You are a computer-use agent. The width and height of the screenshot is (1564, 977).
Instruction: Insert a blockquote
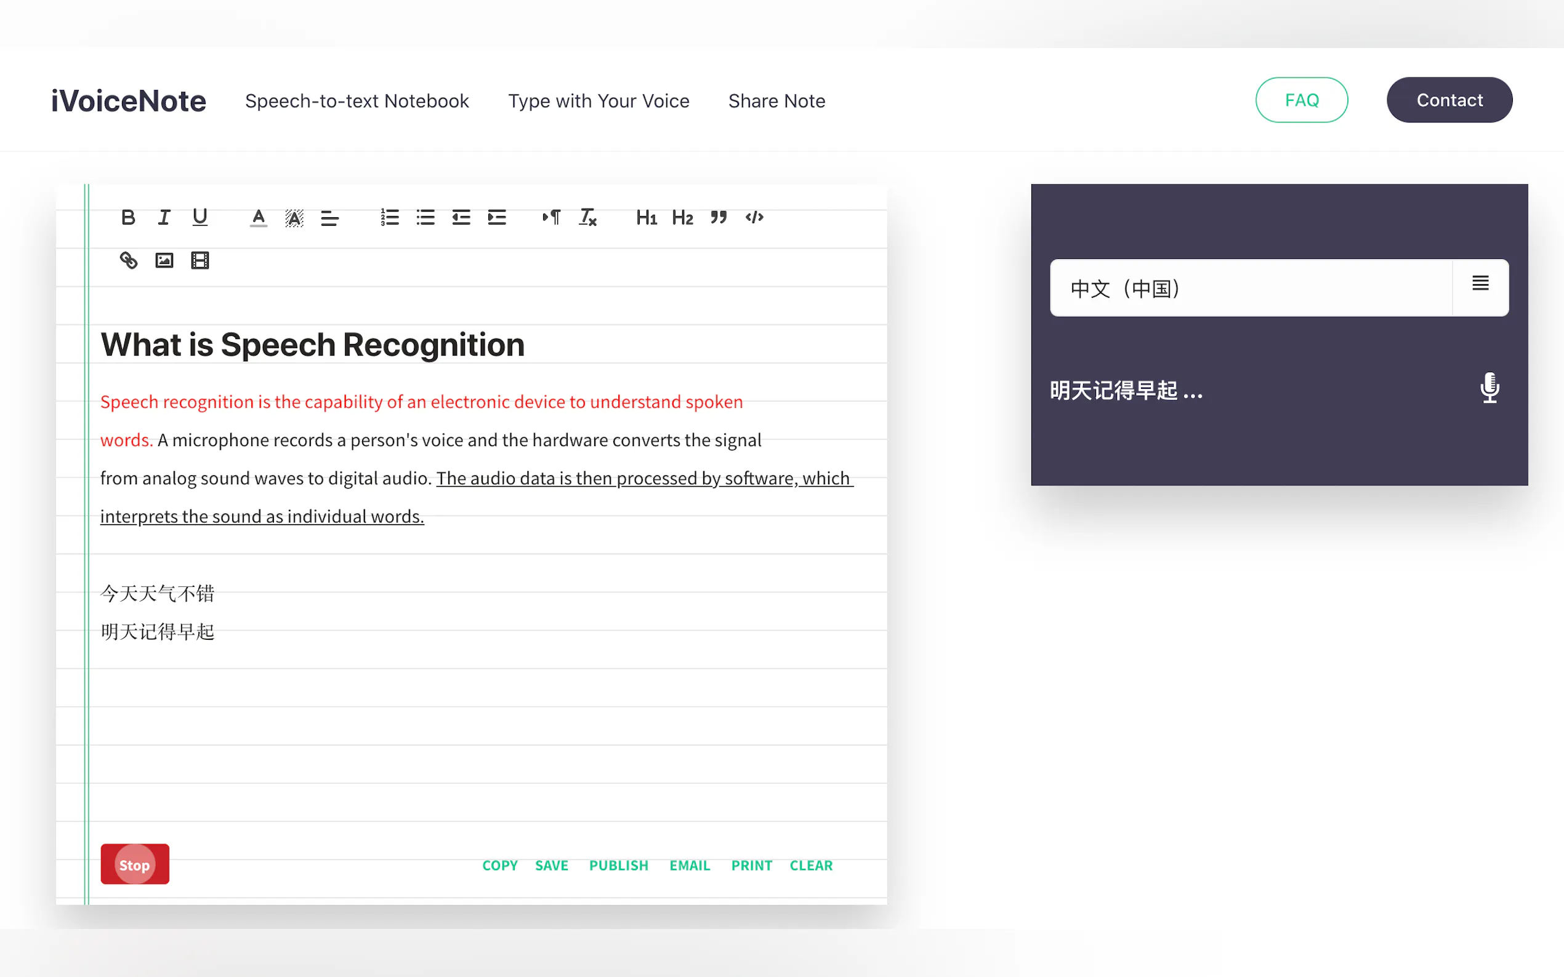719,217
